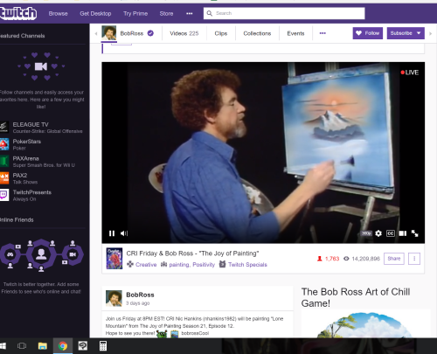Open PAX2 channel
Image resolution: width=437 pixels, height=354 pixels.
41,178
